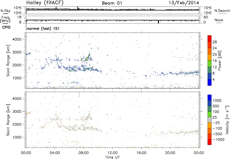Click the power panel 'Slant Range [km]' axis title
The height and width of the screenshot is (159, 230).
tap(8, 61)
